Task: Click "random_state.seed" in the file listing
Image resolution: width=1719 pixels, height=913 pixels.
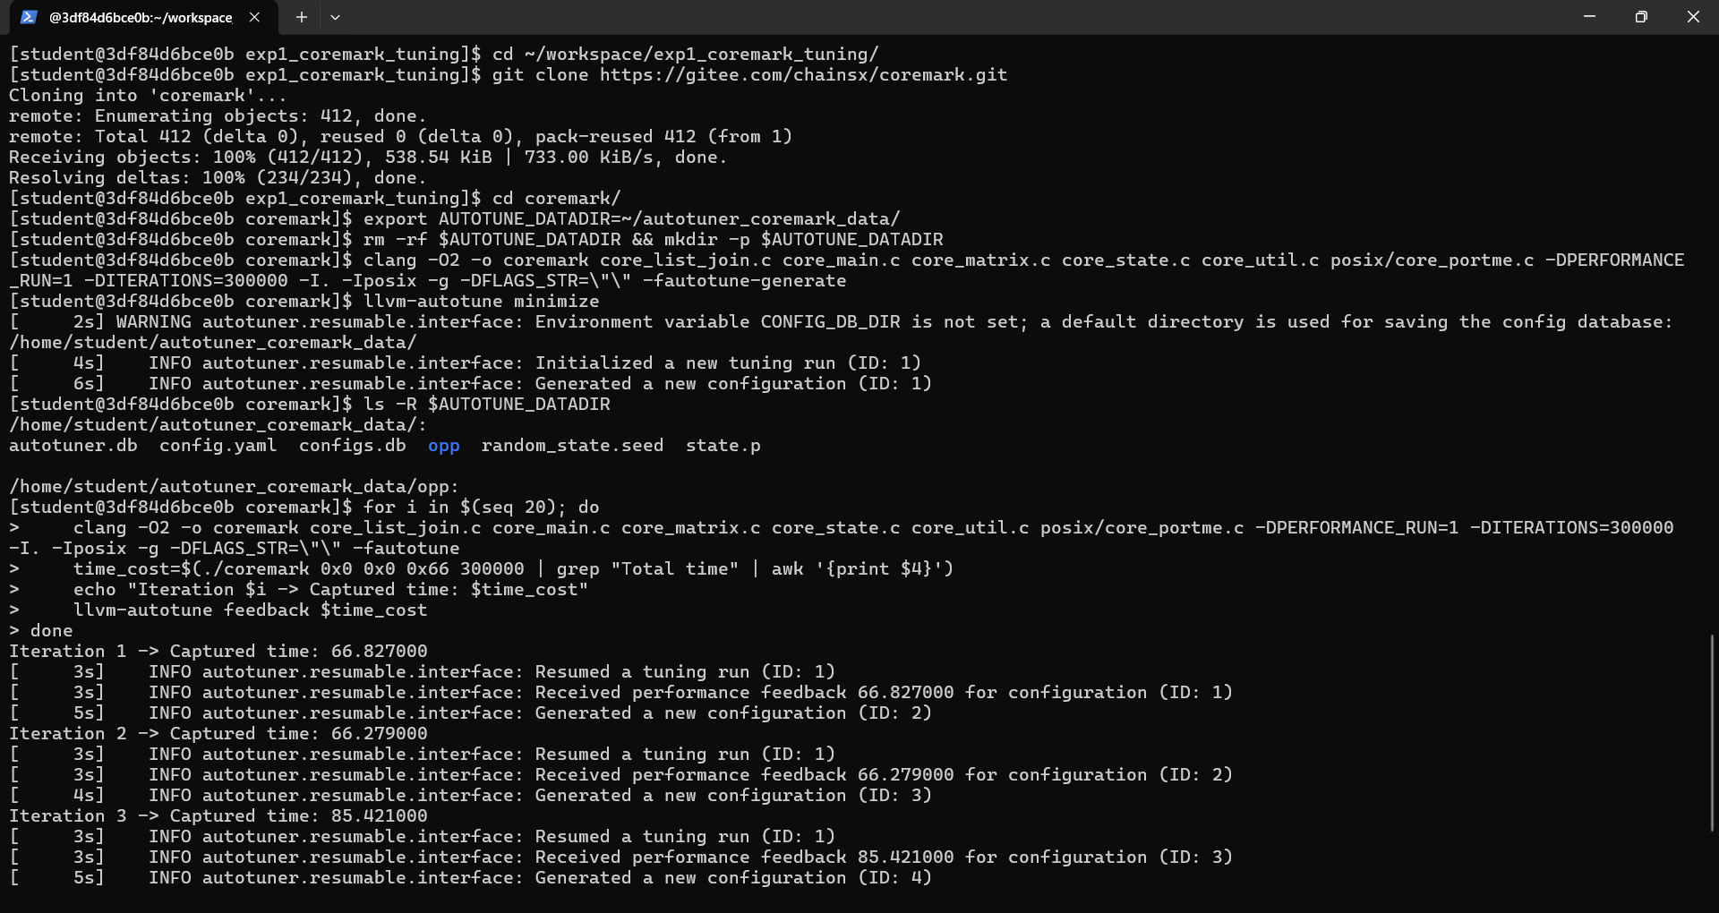Action: click(572, 446)
